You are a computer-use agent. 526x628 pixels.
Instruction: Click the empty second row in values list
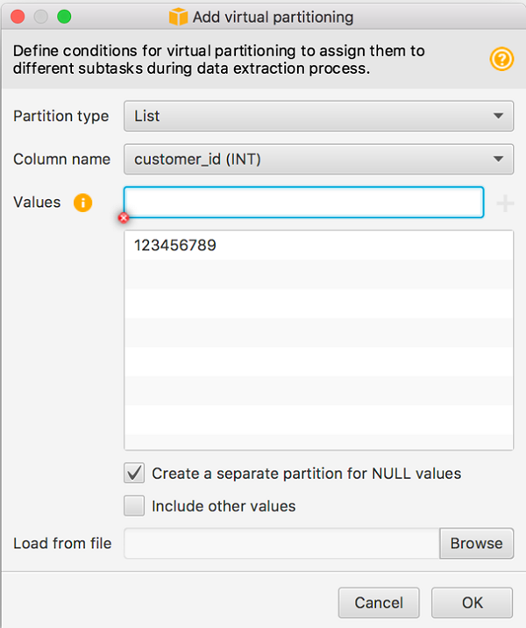click(x=318, y=274)
